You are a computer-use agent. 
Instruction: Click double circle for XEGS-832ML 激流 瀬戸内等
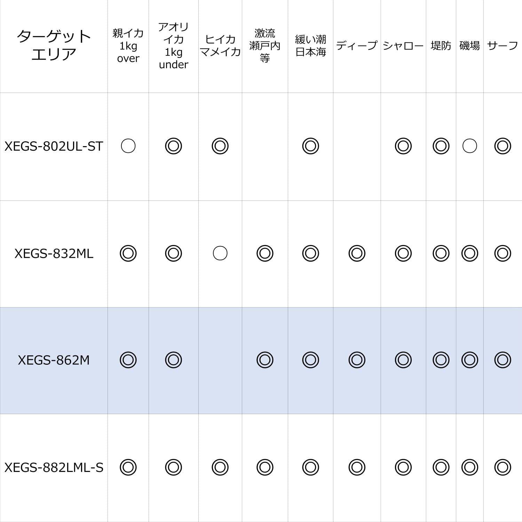265,253
